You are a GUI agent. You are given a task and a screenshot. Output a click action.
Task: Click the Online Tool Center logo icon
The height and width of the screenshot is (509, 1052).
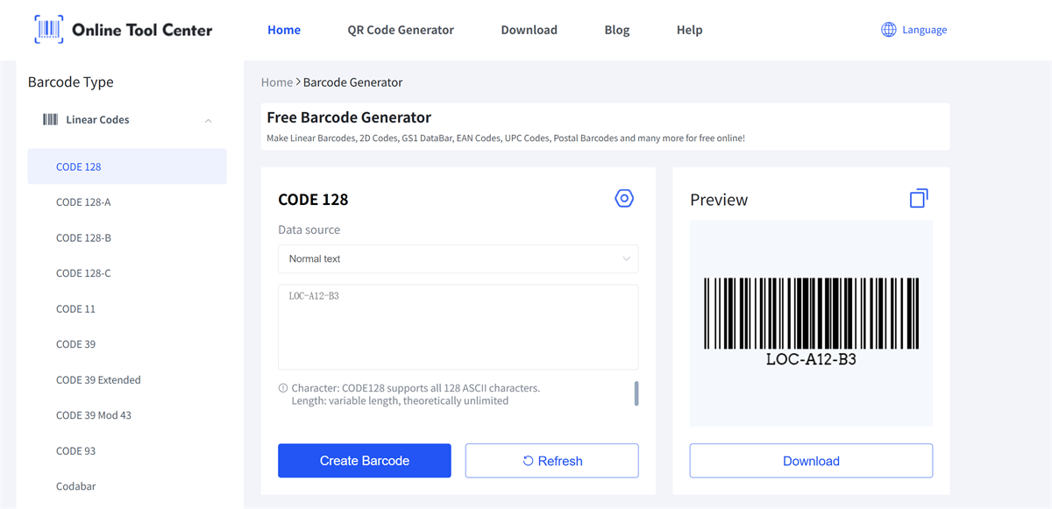(49, 30)
